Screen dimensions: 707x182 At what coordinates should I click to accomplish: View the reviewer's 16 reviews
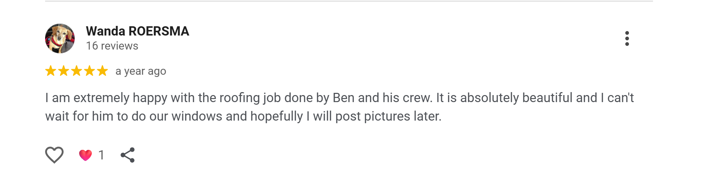click(112, 46)
